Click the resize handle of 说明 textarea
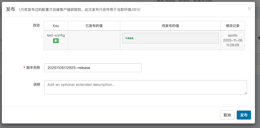The image size is (260, 128). coord(245,93)
